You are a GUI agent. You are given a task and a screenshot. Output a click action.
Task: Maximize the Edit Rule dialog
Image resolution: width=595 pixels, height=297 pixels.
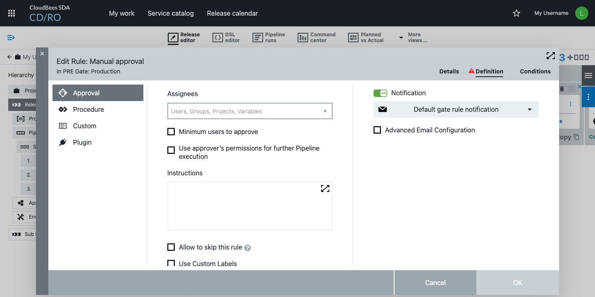[x=550, y=56]
